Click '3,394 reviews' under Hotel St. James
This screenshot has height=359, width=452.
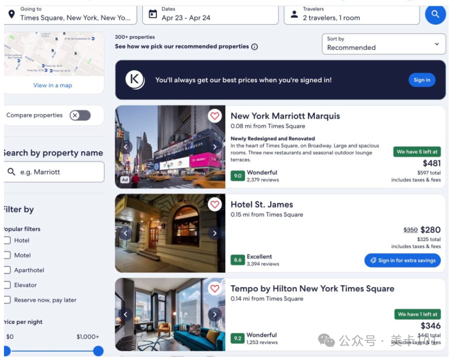tap(262, 264)
